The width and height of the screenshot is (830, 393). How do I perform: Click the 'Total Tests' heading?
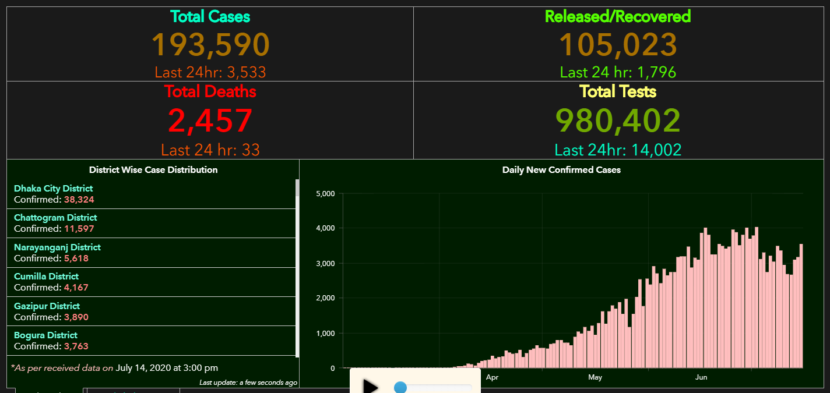(x=618, y=91)
